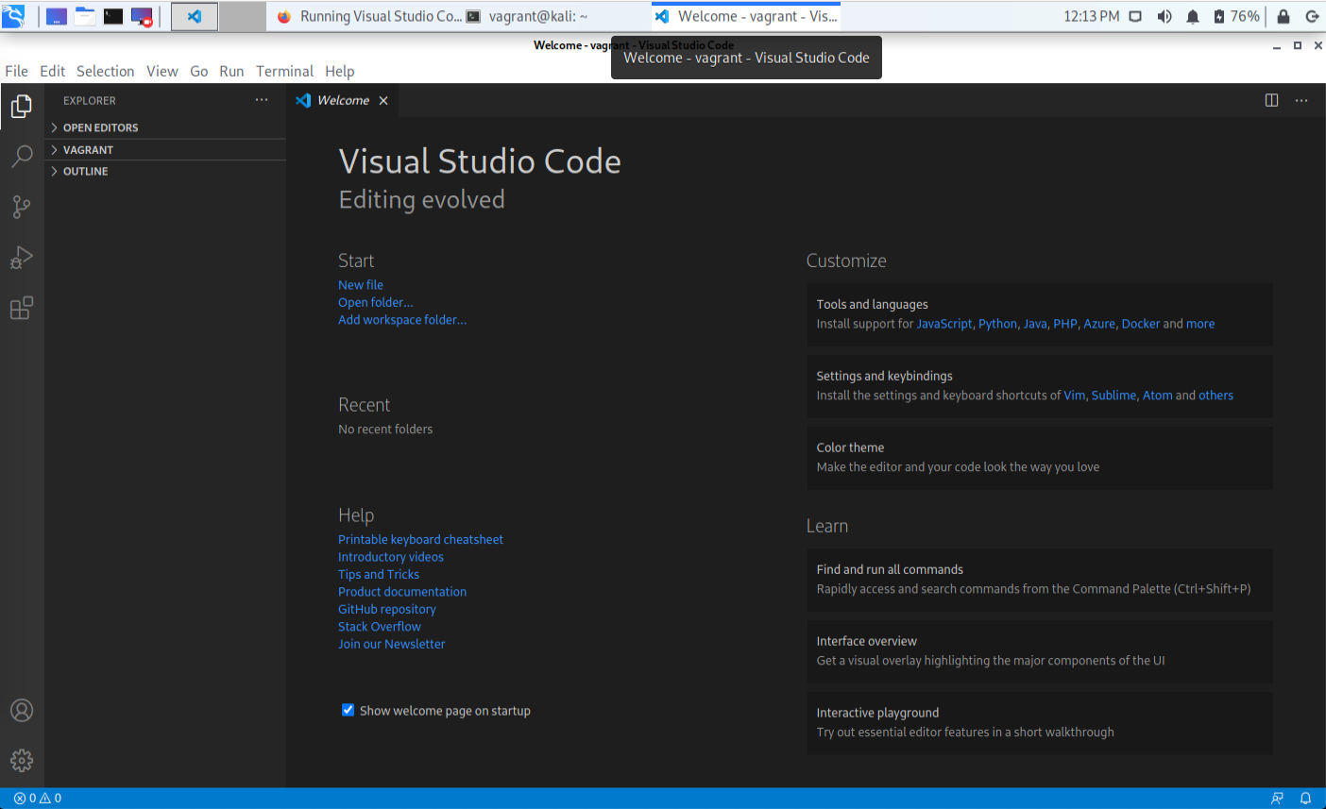This screenshot has height=809, width=1326.
Task: Expand the OPEN EDITORS section
Action: click(100, 126)
